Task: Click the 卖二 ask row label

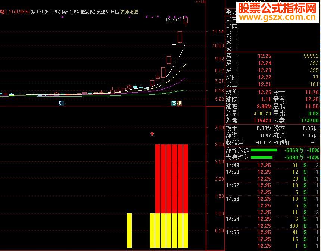Action: 231,41
